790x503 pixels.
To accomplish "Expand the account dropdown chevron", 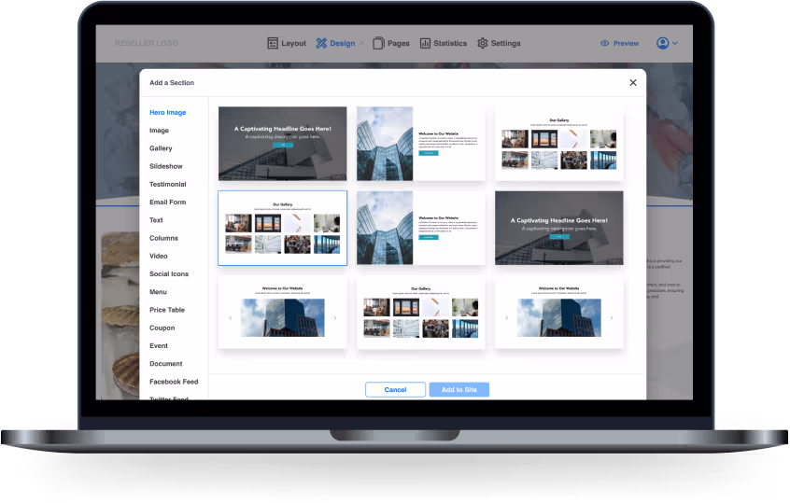I will pos(675,43).
